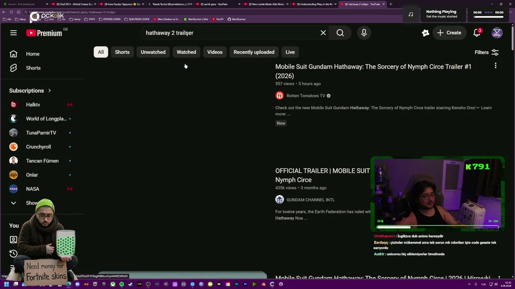Open Photoshop from the taskbar
Screen dimensions: 515x289
[x=237, y=284]
